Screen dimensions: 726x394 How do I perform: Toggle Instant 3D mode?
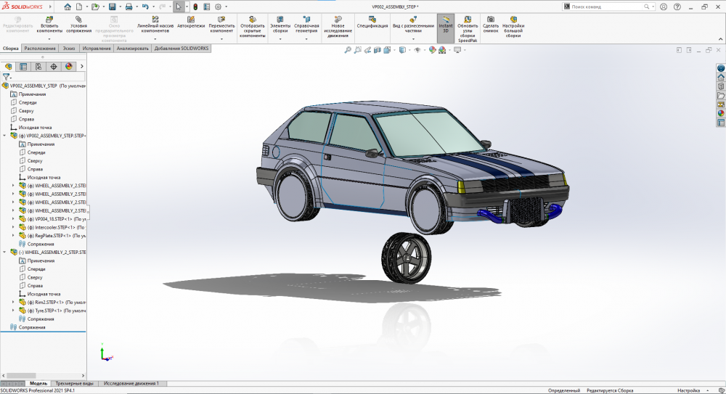coord(446,20)
